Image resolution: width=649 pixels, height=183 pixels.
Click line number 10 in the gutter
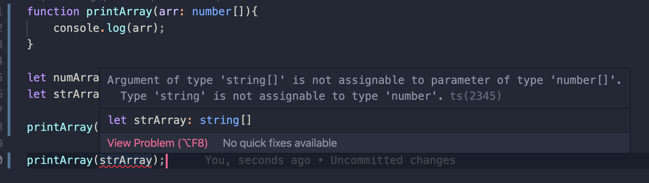pyautogui.click(x=1, y=160)
